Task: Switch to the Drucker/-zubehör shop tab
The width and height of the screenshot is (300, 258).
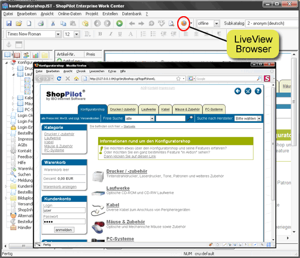Action: click(123, 109)
